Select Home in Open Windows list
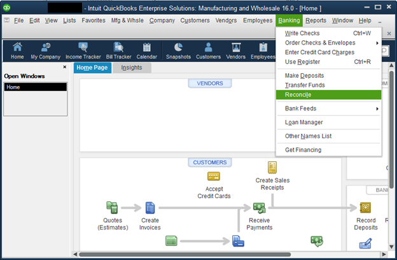 pyautogui.click(x=36, y=87)
